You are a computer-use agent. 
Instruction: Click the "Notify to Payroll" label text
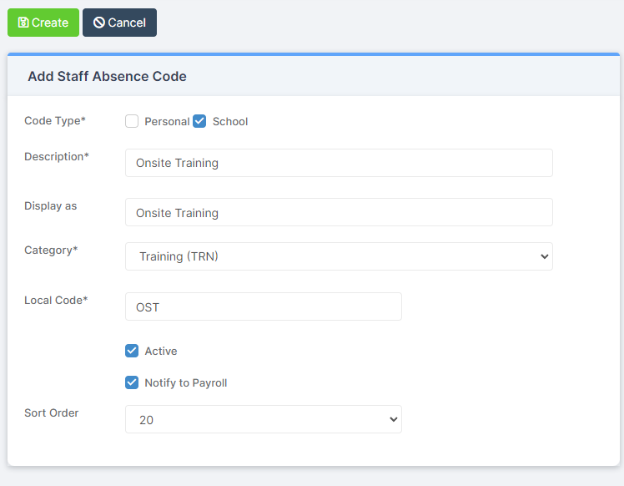186,382
